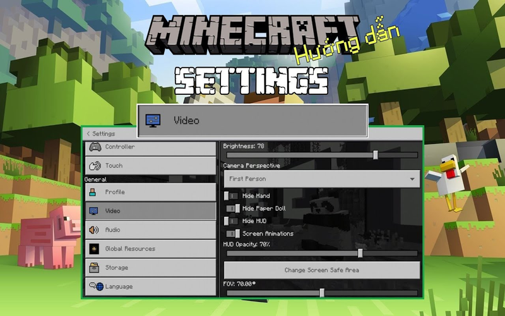The height and width of the screenshot is (316, 505).
Task: Click the Touch hand icon
Action: (95, 166)
